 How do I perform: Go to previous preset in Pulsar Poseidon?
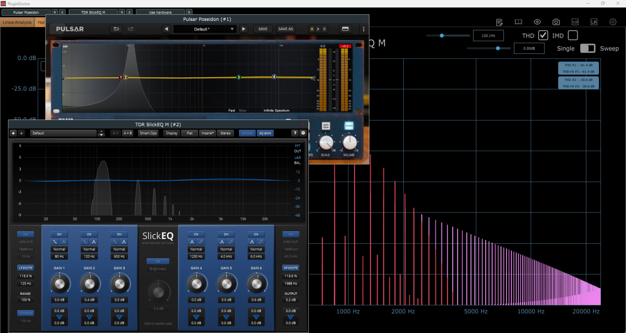click(x=166, y=29)
